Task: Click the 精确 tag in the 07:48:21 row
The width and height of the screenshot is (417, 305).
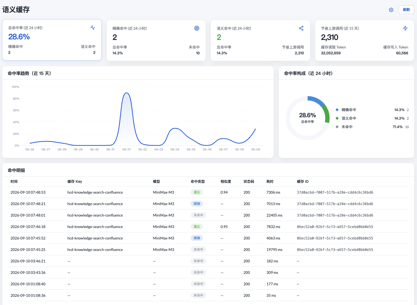Action: (x=197, y=204)
